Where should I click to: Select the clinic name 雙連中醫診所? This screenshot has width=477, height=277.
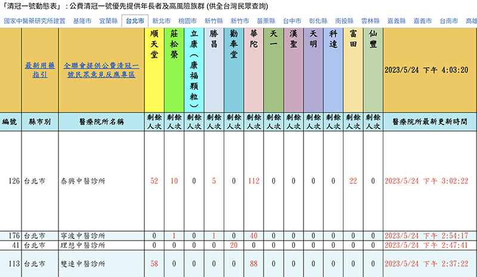83,264
